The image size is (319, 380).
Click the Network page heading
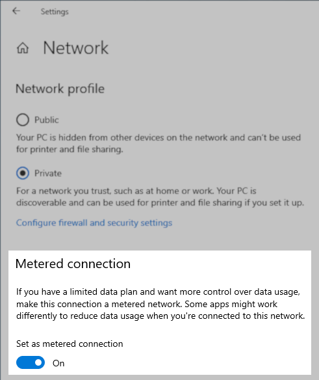[x=76, y=47]
